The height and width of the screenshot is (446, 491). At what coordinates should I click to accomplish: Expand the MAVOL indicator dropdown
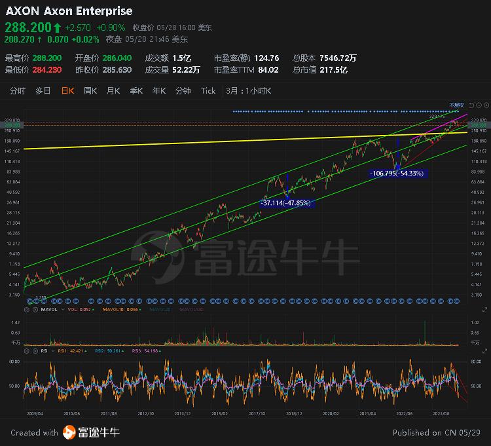pos(63,309)
